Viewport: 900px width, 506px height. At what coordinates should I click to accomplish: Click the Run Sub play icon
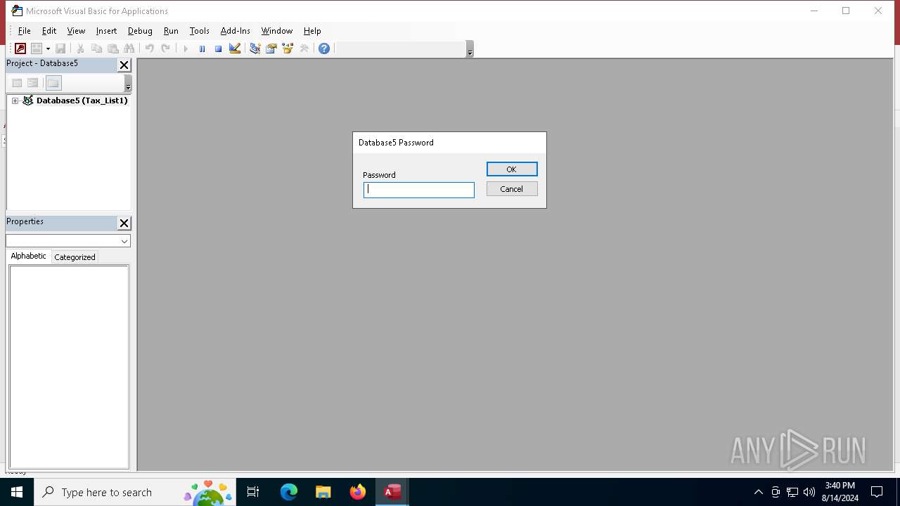(186, 48)
